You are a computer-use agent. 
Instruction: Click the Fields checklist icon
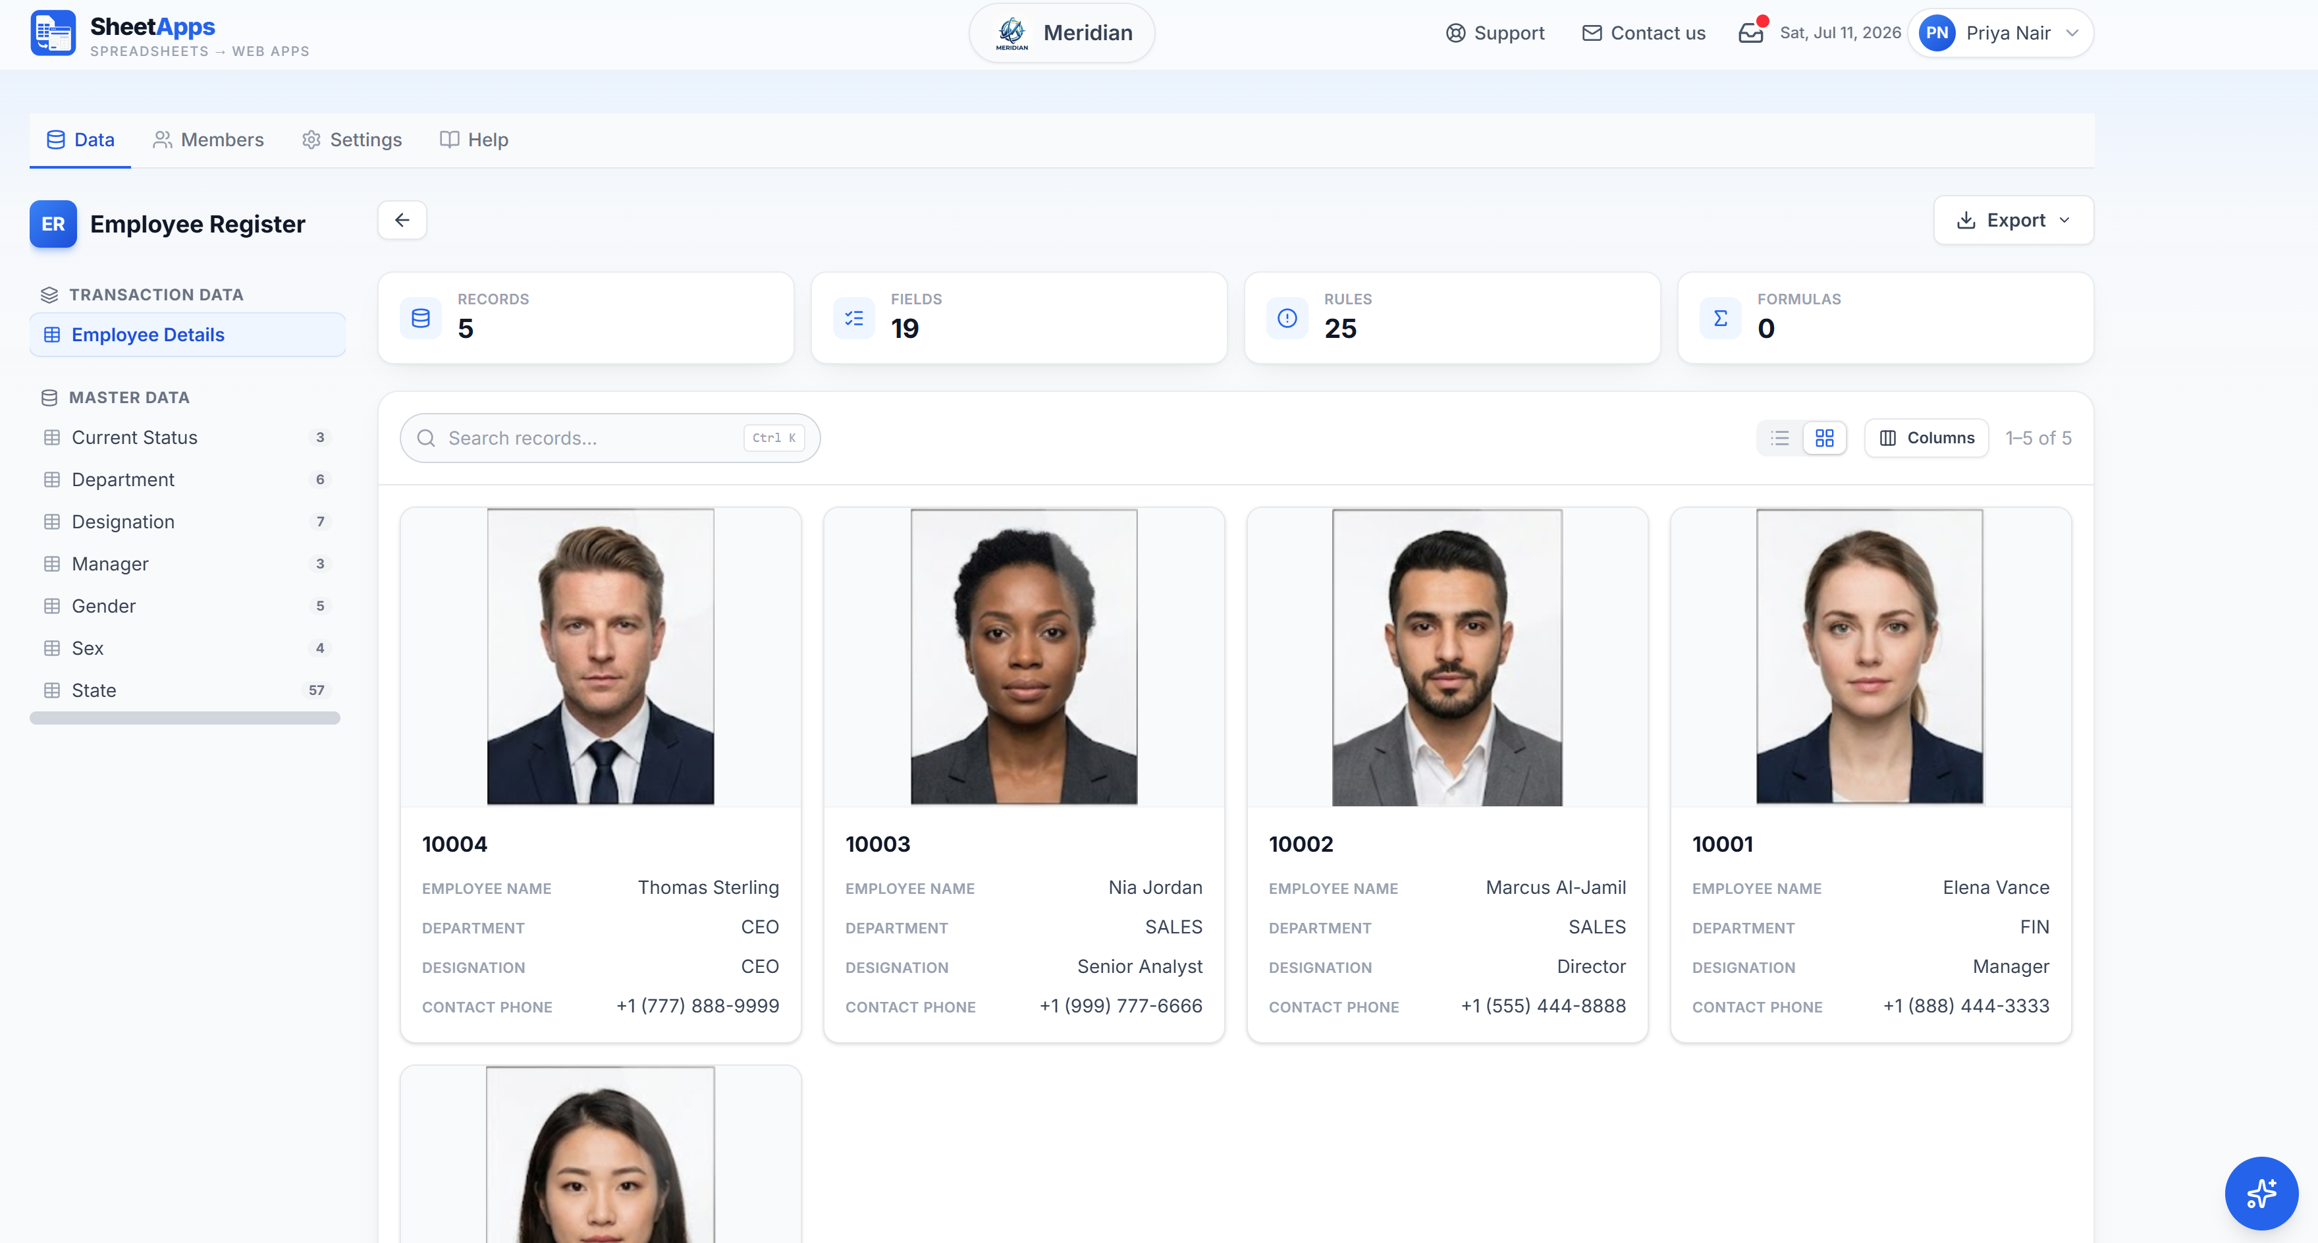click(854, 318)
